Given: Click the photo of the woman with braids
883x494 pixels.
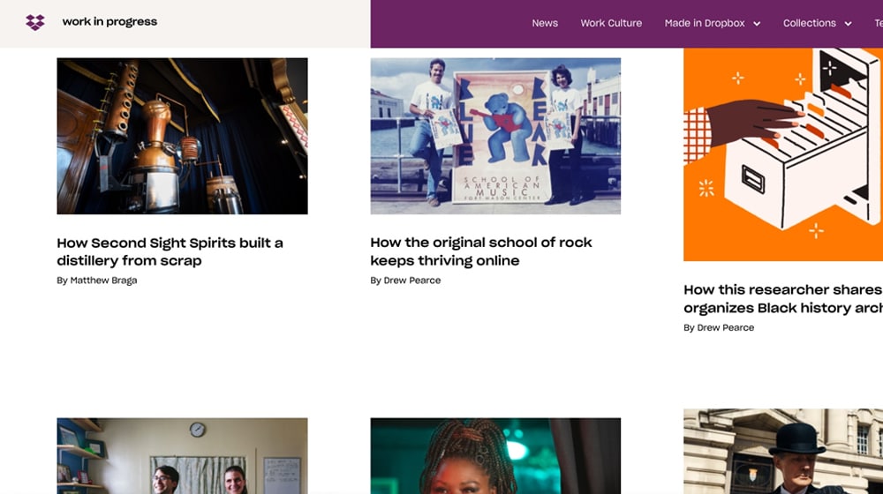Looking at the screenshot, I should click(495, 456).
